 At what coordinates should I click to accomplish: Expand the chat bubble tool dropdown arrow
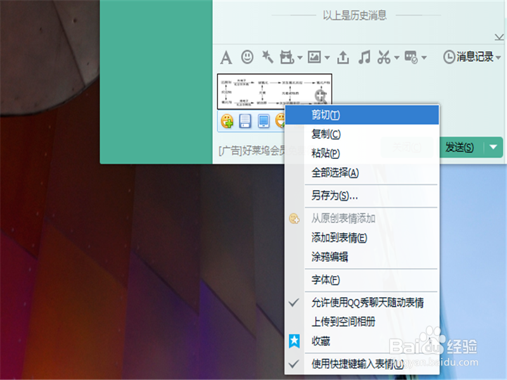pyautogui.click(x=424, y=58)
